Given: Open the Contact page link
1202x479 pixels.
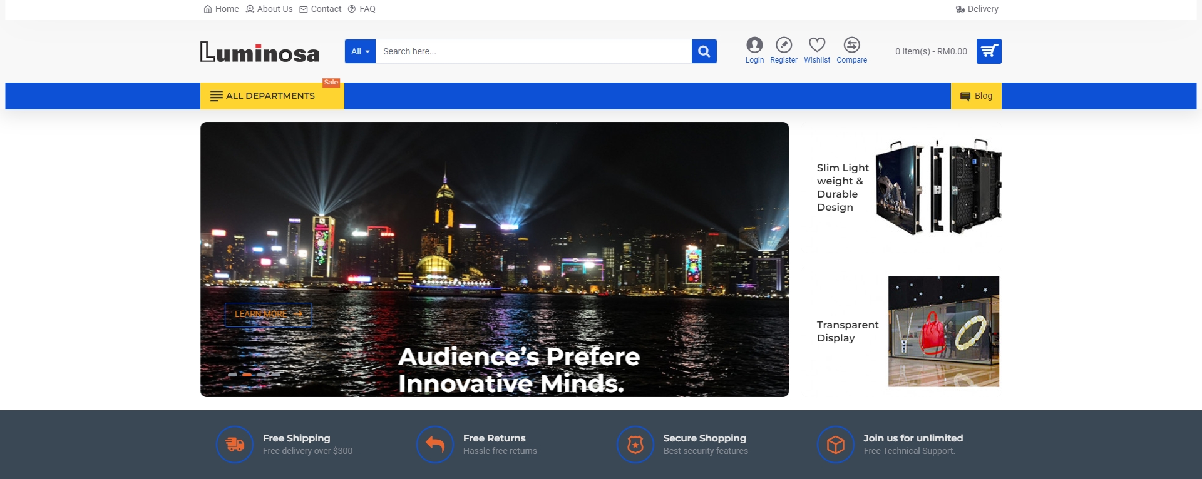Looking at the screenshot, I should (321, 9).
